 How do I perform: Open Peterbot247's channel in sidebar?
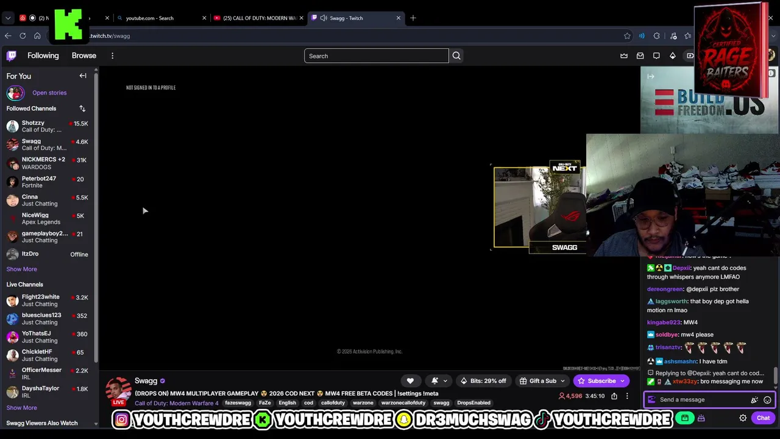pyautogui.click(x=48, y=182)
